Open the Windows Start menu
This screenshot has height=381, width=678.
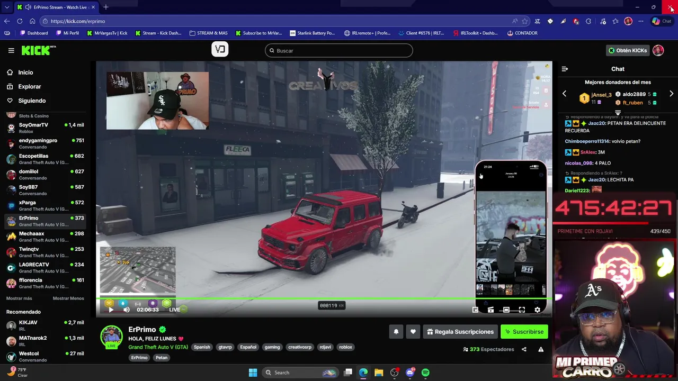click(253, 373)
